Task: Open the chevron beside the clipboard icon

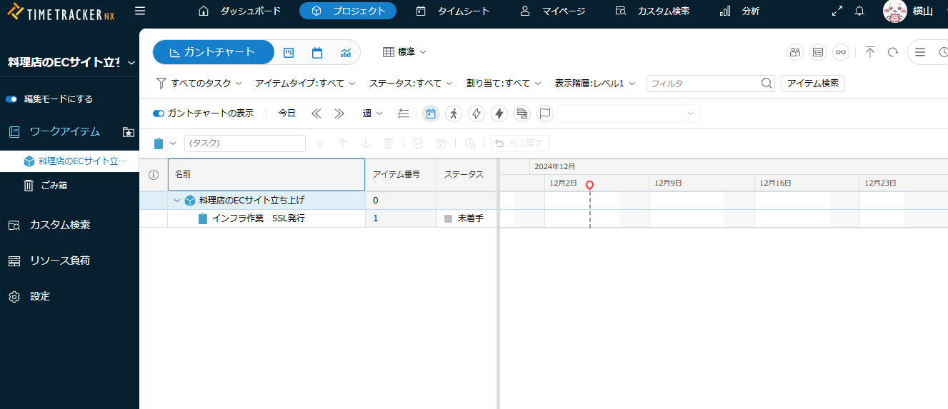Action: (x=173, y=143)
